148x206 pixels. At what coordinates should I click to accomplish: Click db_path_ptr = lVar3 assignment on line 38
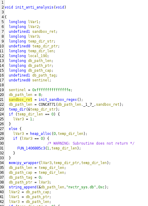(x=30, y=182)
